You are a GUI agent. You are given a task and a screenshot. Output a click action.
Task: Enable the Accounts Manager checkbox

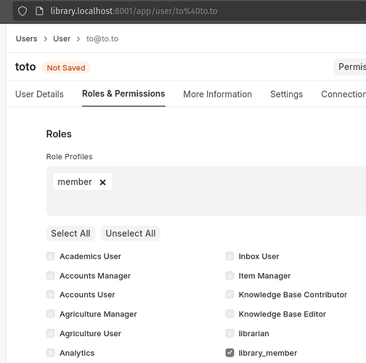pyautogui.click(x=50, y=275)
